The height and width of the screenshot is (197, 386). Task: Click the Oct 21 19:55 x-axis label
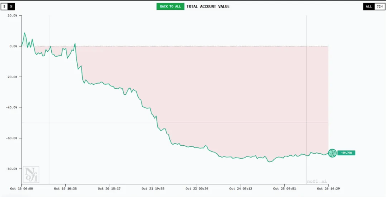point(153,188)
